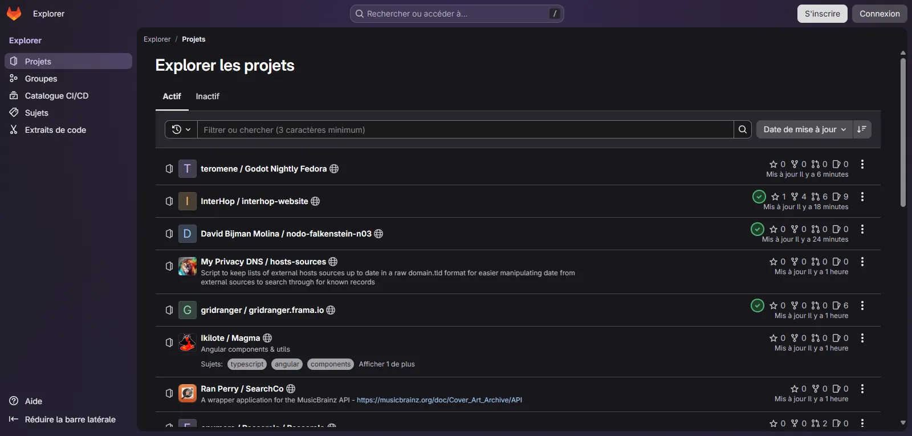Open gridranger / gridranger.frama.io project
Viewport: 912px width, 436px height.
tap(262, 310)
